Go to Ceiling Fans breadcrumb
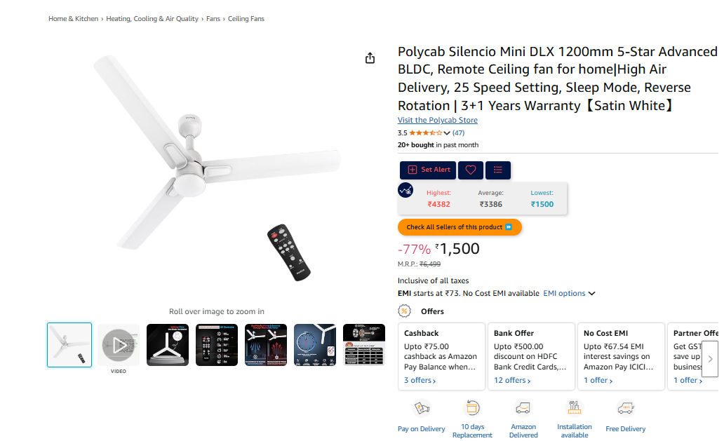The image size is (724, 441). pyautogui.click(x=246, y=19)
